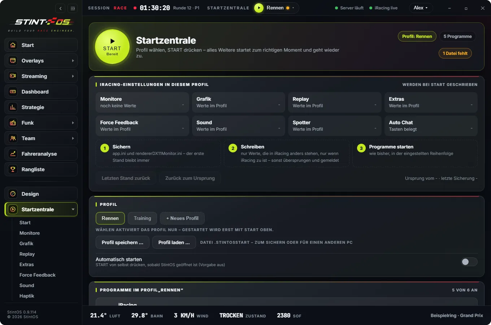Screen dimensions: 491x325
Task: Select the Rennen tab in the Profil section
Action: (x=110, y=218)
